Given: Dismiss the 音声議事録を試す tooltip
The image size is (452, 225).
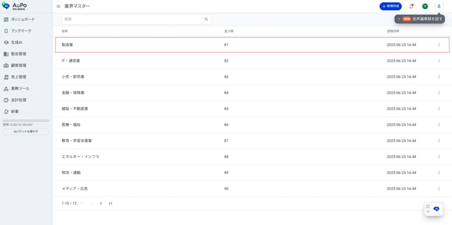Looking at the screenshot, I should pyautogui.click(x=399, y=19).
